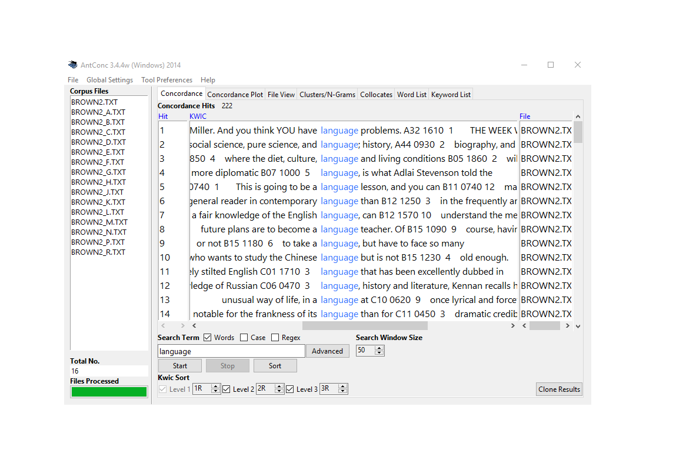676x463 pixels.
Task: Change Level 3 sort value spinner
Action: [342, 389]
